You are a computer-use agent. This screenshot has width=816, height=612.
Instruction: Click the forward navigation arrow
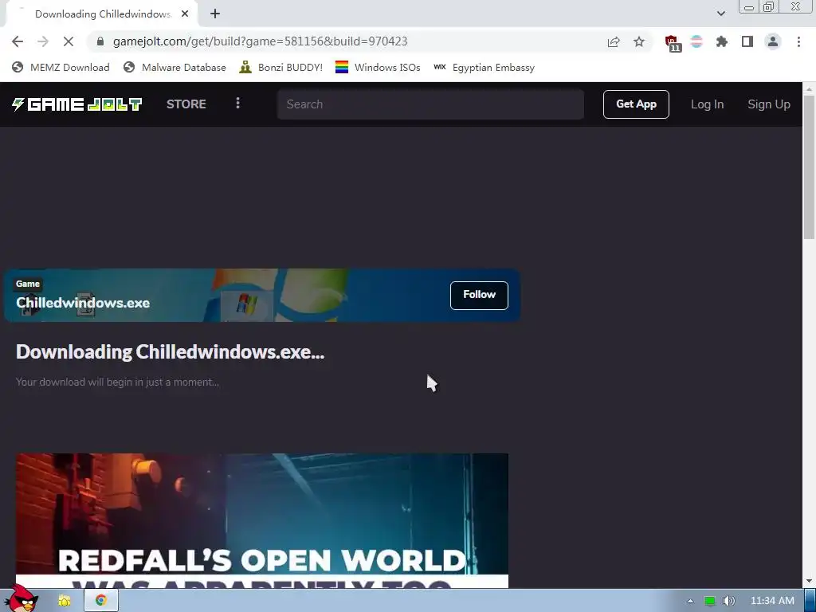(43, 41)
